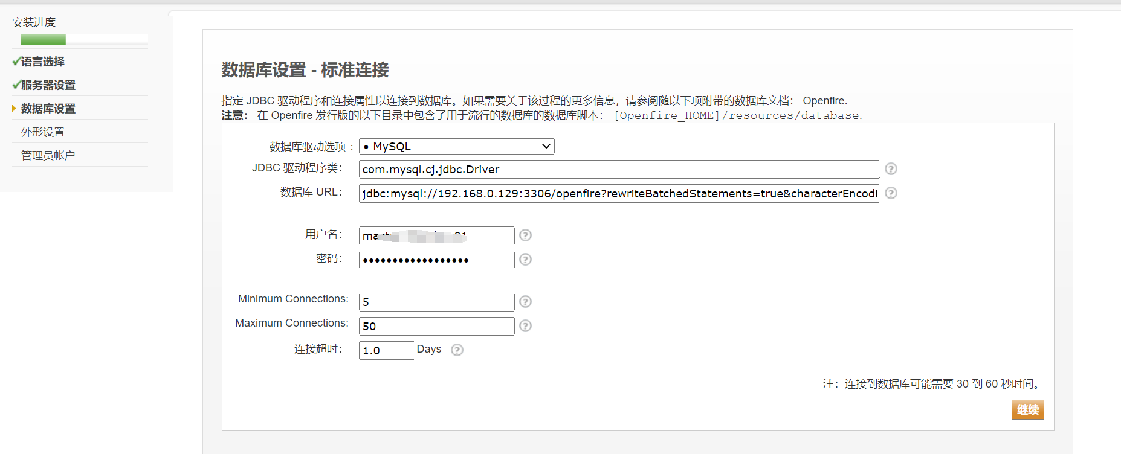
Task: Focus the 密码 password field
Action: click(436, 260)
